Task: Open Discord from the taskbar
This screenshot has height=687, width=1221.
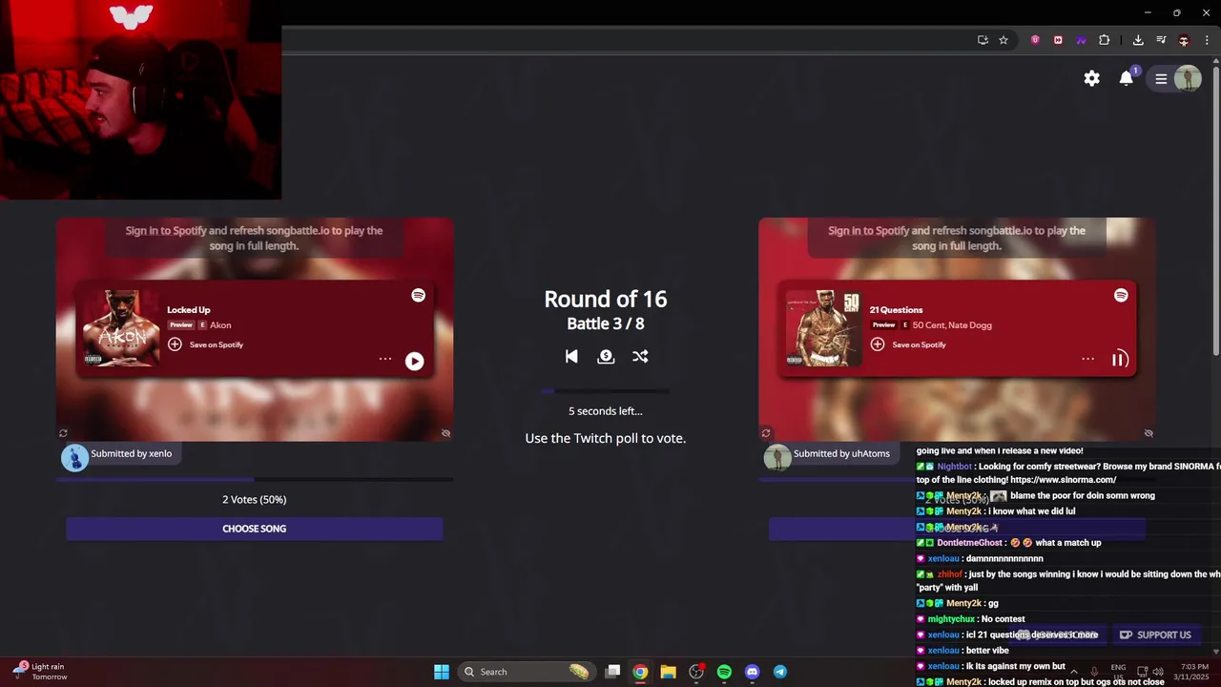Action: pos(752,672)
